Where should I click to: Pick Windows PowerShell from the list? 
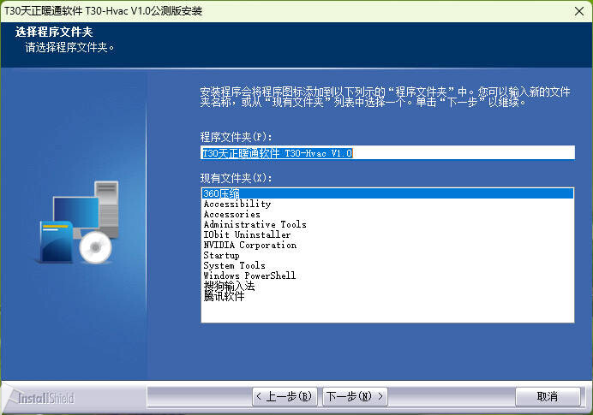[x=249, y=276]
